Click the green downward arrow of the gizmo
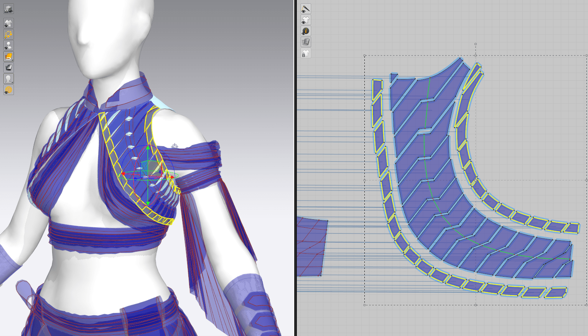 point(148,203)
